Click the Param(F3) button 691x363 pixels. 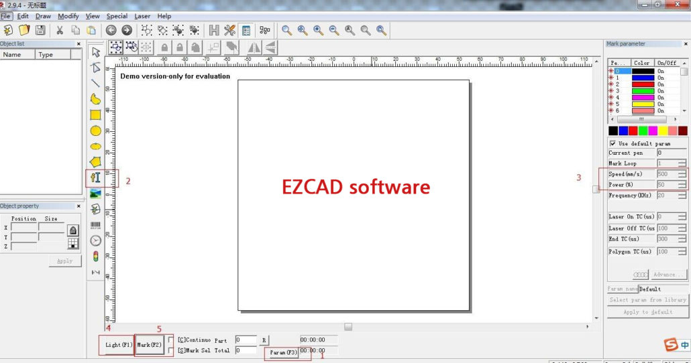click(283, 352)
